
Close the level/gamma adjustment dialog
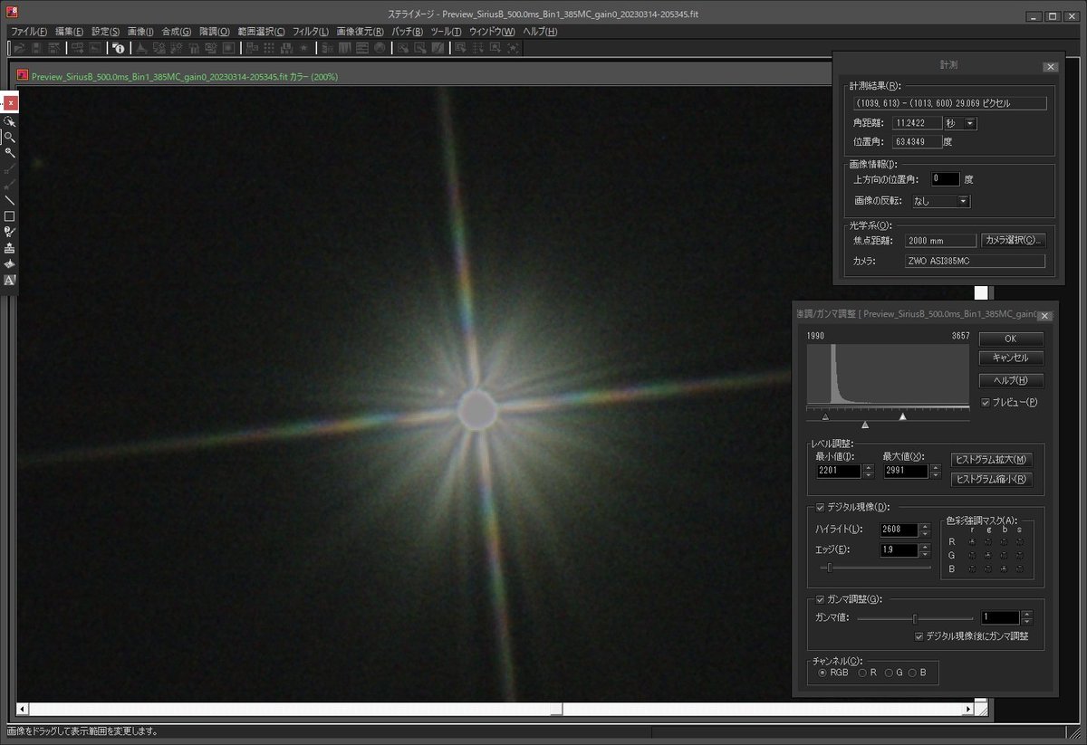(x=1044, y=316)
